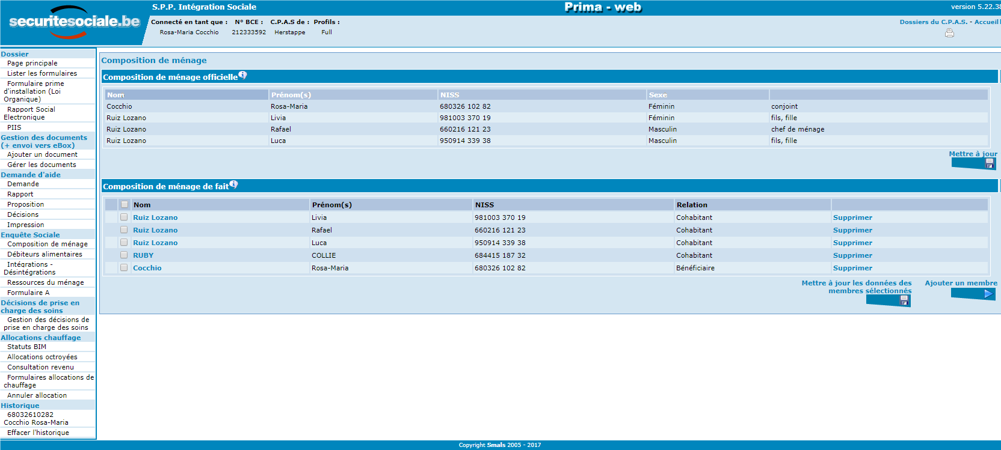Click Mettre à jour link
1001x450 pixels.
(973, 154)
